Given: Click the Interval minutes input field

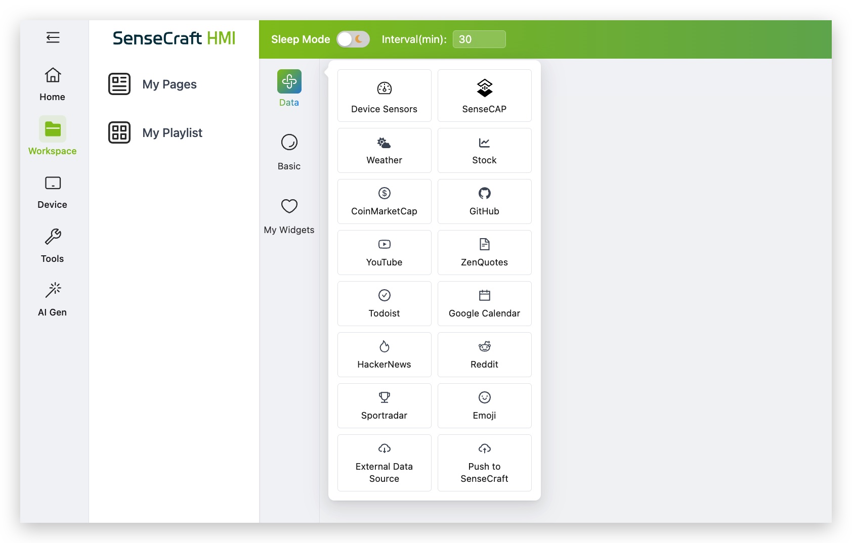Looking at the screenshot, I should click(x=479, y=39).
